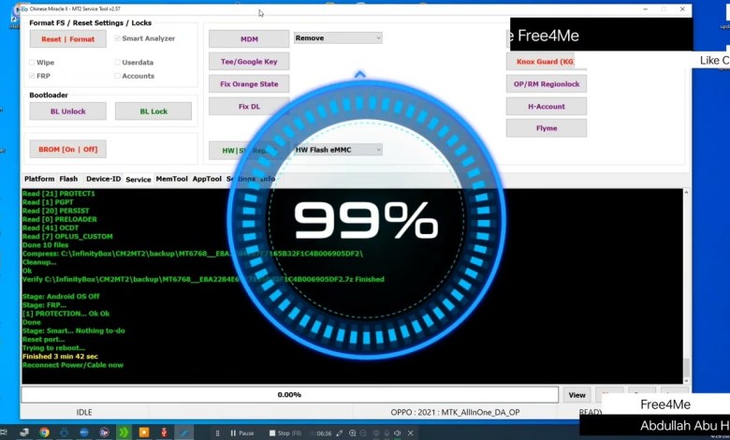
Task: Select the recorder pen annotation tool
Action: [x=340, y=433]
